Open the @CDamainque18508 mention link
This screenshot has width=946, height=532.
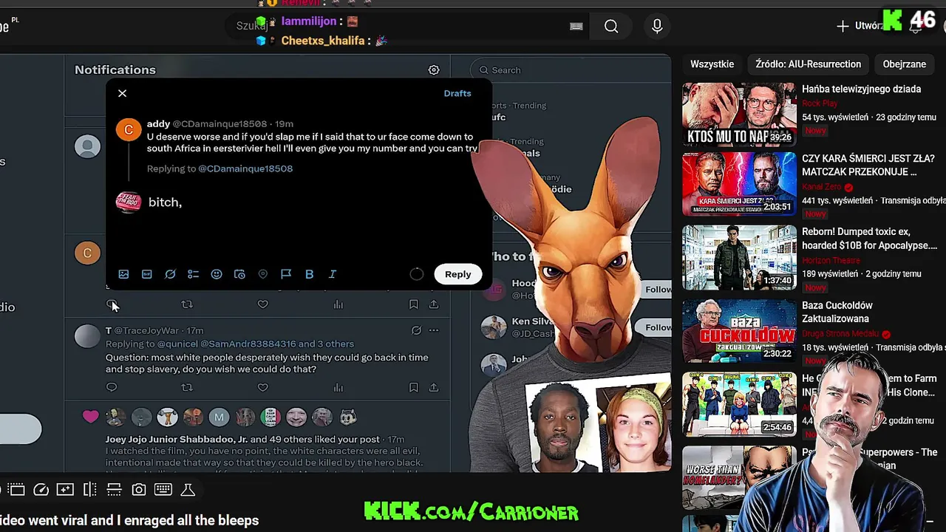(x=245, y=168)
